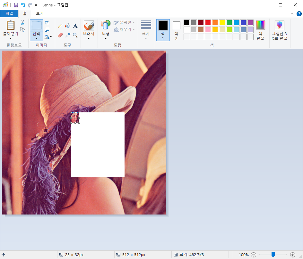
Task: Select the Color picker eyedropper
Action: [x=68, y=35]
